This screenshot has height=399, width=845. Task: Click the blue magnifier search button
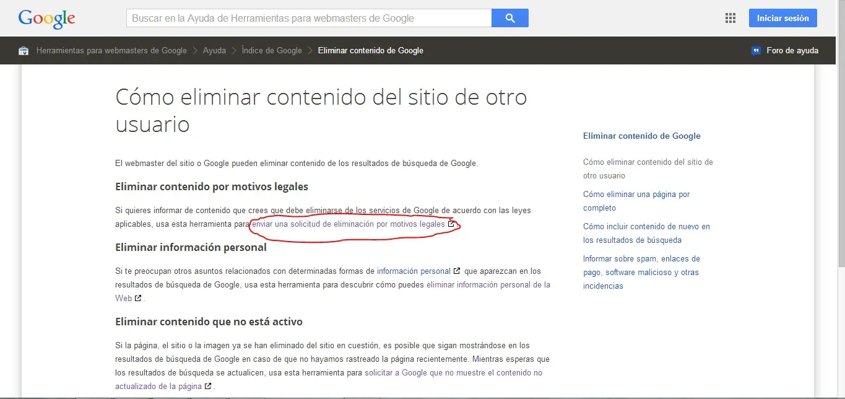click(510, 18)
